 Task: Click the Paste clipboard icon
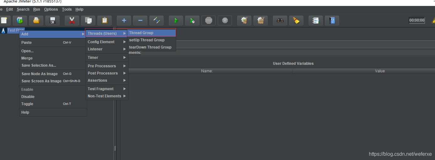(x=105, y=21)
